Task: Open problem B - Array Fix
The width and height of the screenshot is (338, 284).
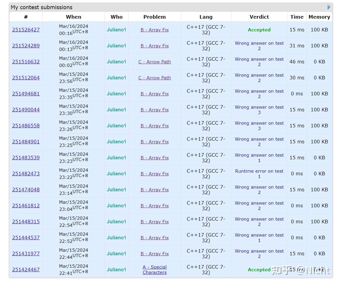Action: tap(154, 30)
